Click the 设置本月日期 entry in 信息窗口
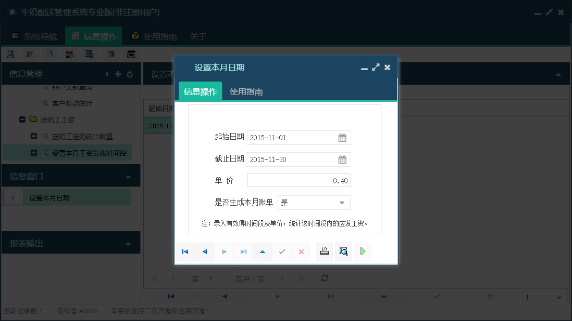The image size is (572, 321). (57, 198)
